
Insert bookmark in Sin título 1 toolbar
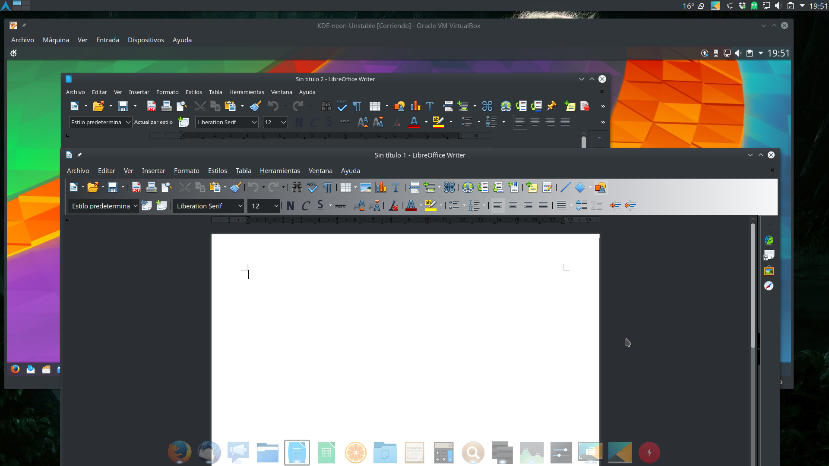click(513, 187)
